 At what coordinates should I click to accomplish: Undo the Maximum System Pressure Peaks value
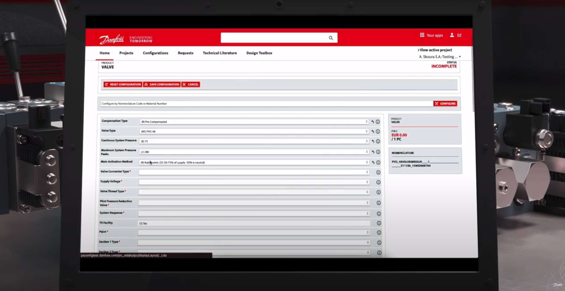point(373,152)
